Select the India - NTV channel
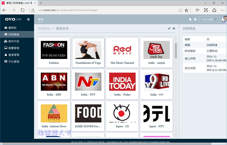The width and height of the screenshot is (227, 145). coord(88,85)
